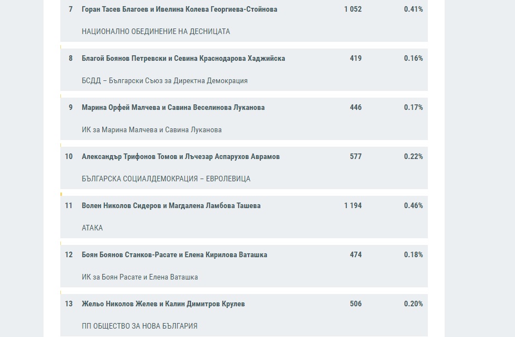Screen dimensions: 515x337
Task: Click the АТАКА party label
Action: click(92, 228)
